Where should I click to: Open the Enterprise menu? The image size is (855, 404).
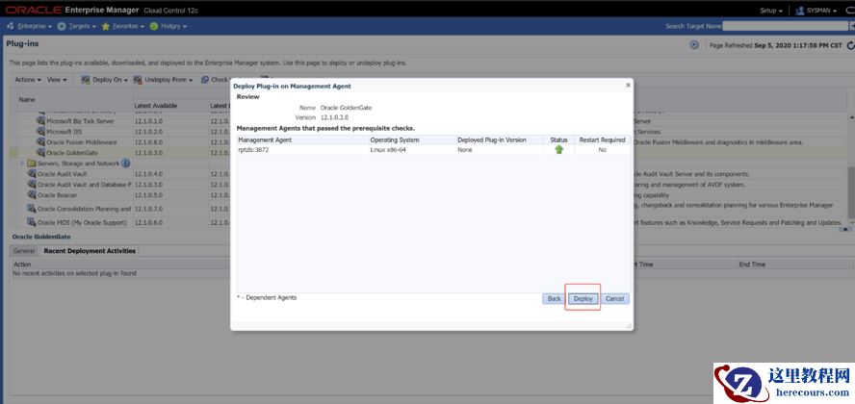30,26
